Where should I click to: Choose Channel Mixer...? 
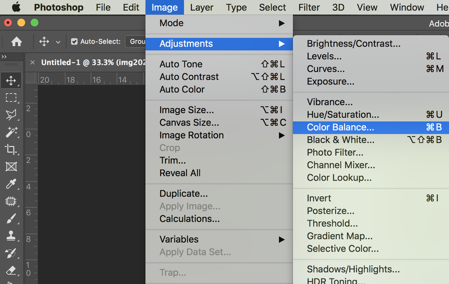371,165
